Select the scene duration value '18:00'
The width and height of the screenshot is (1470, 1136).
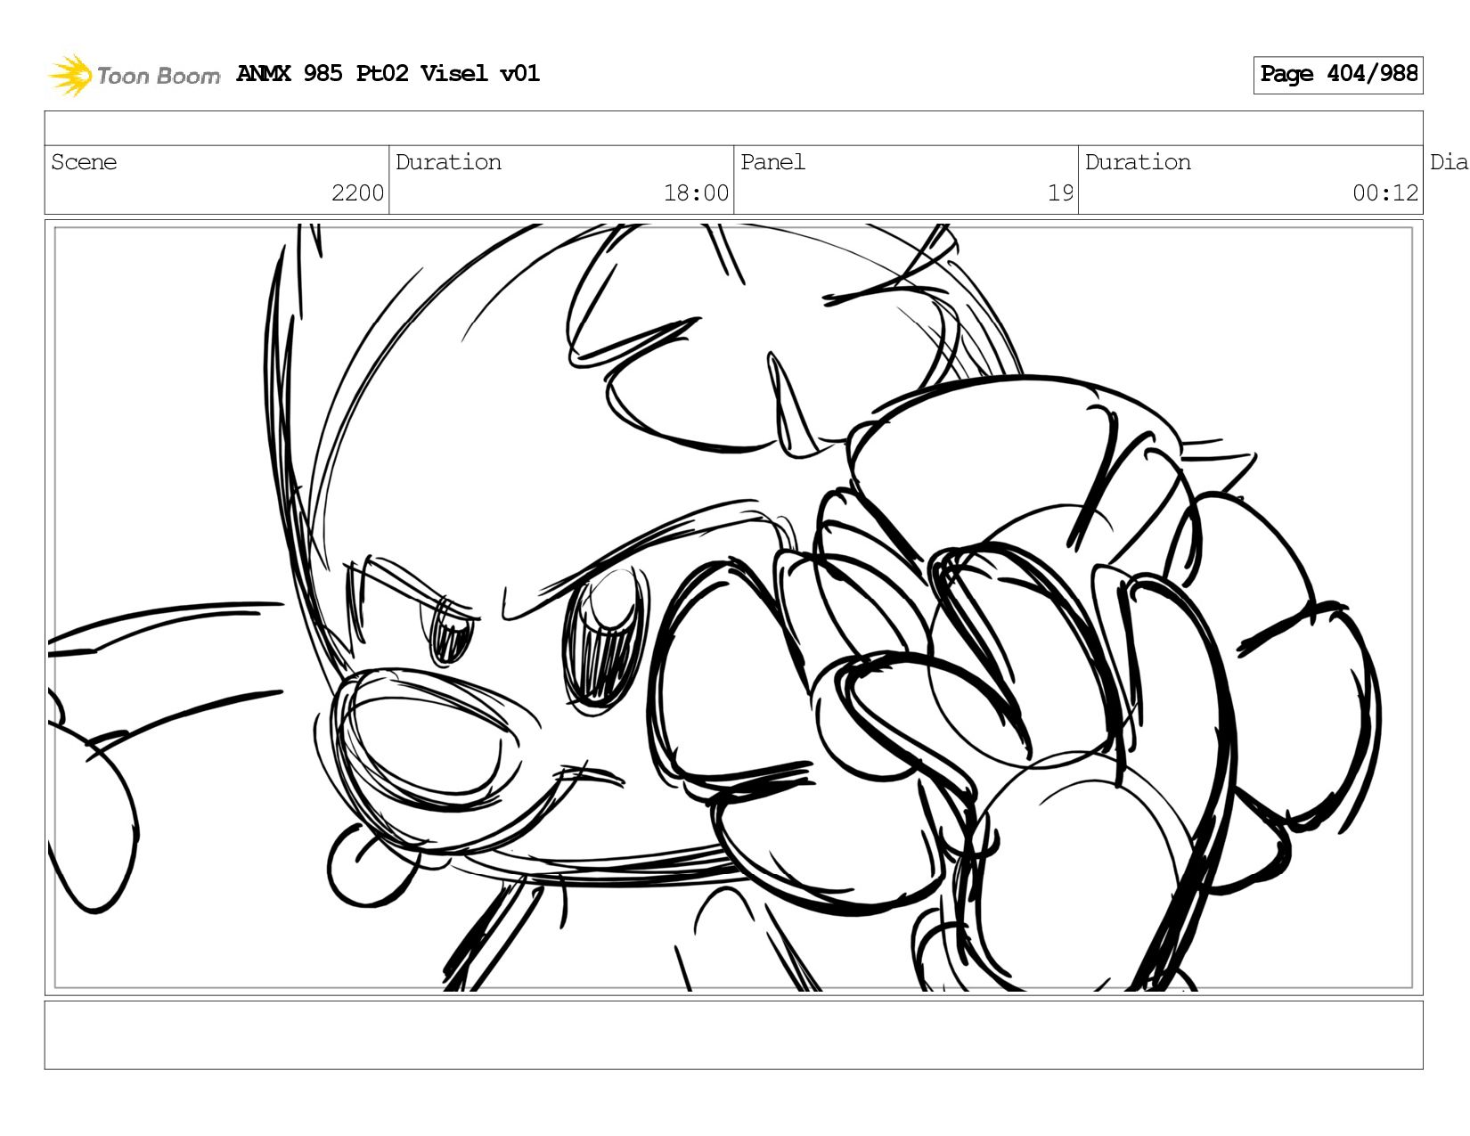coord(696,192)
